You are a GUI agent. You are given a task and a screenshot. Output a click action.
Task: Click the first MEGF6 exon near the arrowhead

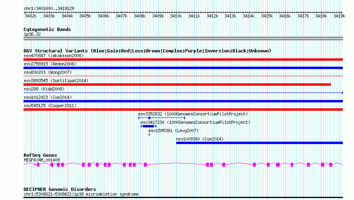38,165
